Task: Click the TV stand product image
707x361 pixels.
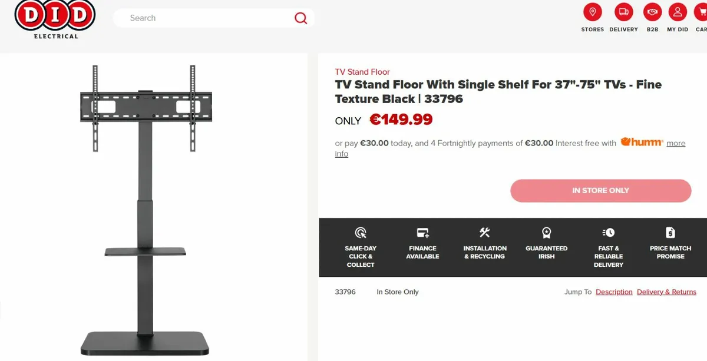Action: click(x=145, y=206)
